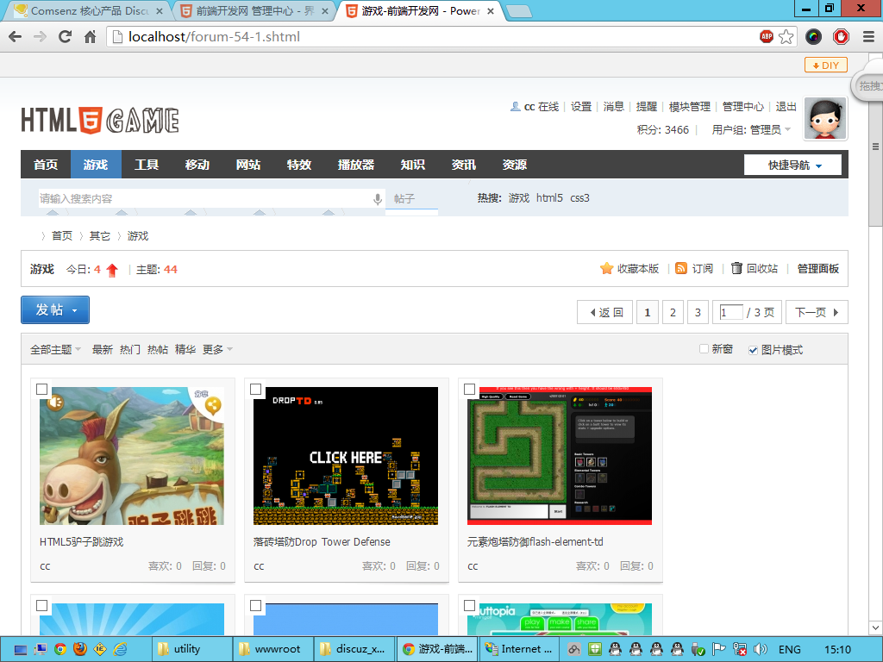Reload the page with the refresh icon
The width and height of the screenshot is (883, 662).
coord(65,36)
